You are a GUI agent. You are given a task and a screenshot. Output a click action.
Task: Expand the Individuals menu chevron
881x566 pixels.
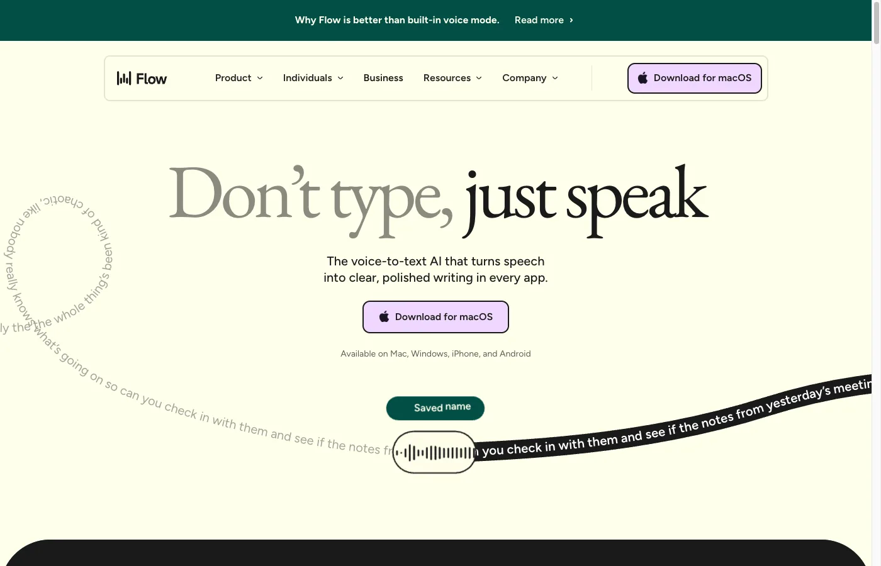tap(340, 78)
